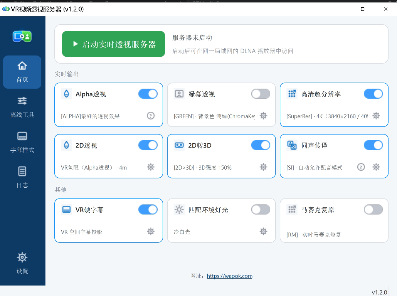Viewport: 397px width, 296px height.
Task: Maximize the VR视频透视服务器 window
Action: [x=363, y=9]
